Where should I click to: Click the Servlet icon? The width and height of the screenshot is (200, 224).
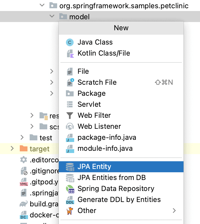[x=70, y=104]
